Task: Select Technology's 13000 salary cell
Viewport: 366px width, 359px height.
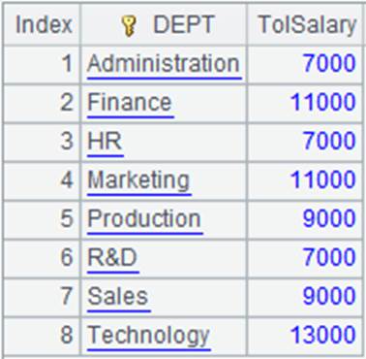Action: tap(305, 336)
